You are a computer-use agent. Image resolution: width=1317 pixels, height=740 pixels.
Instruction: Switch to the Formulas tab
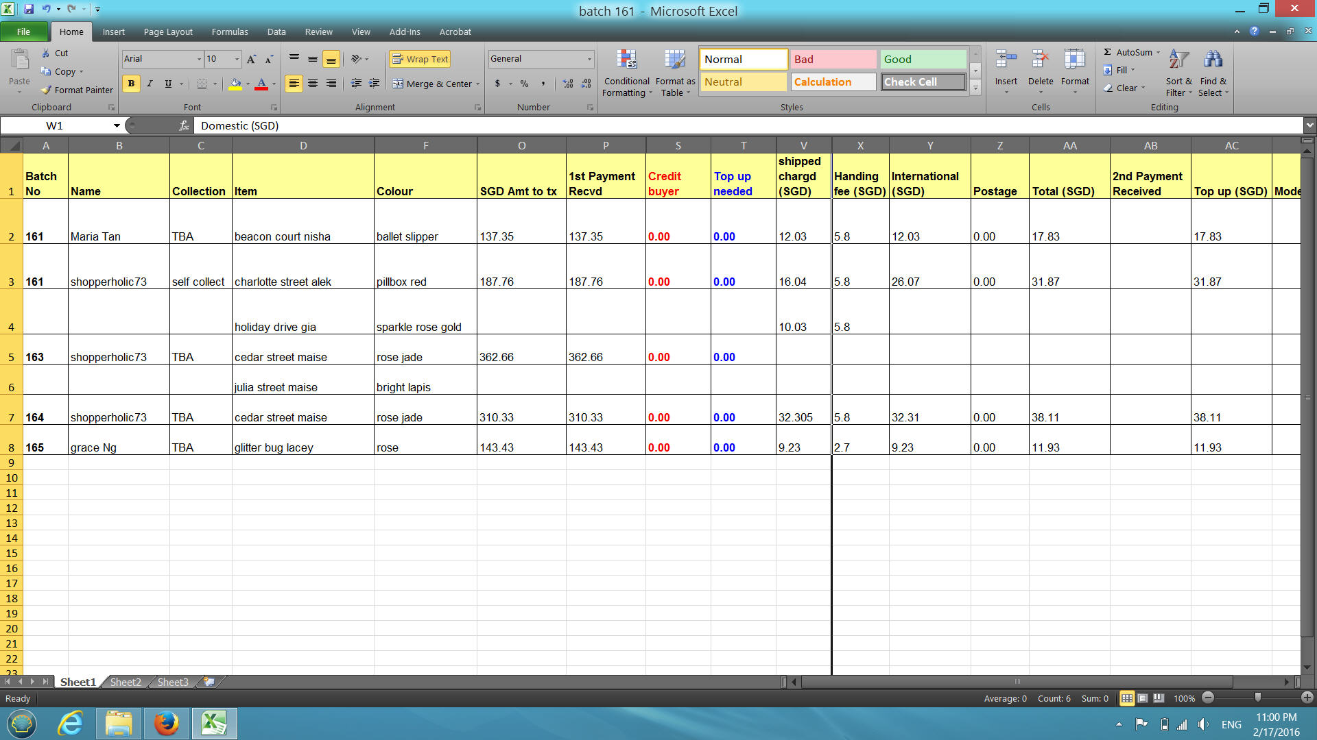(x=230, y=32)
